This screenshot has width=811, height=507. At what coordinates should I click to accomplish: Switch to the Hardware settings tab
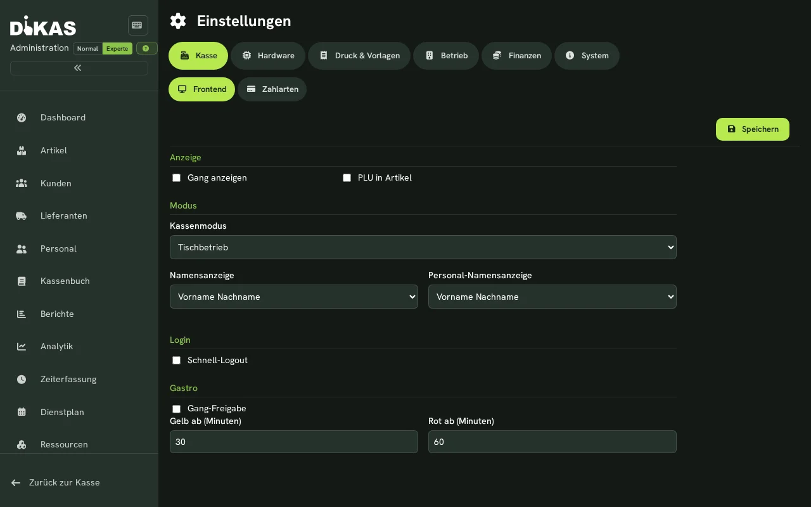[x=268, y=56]
